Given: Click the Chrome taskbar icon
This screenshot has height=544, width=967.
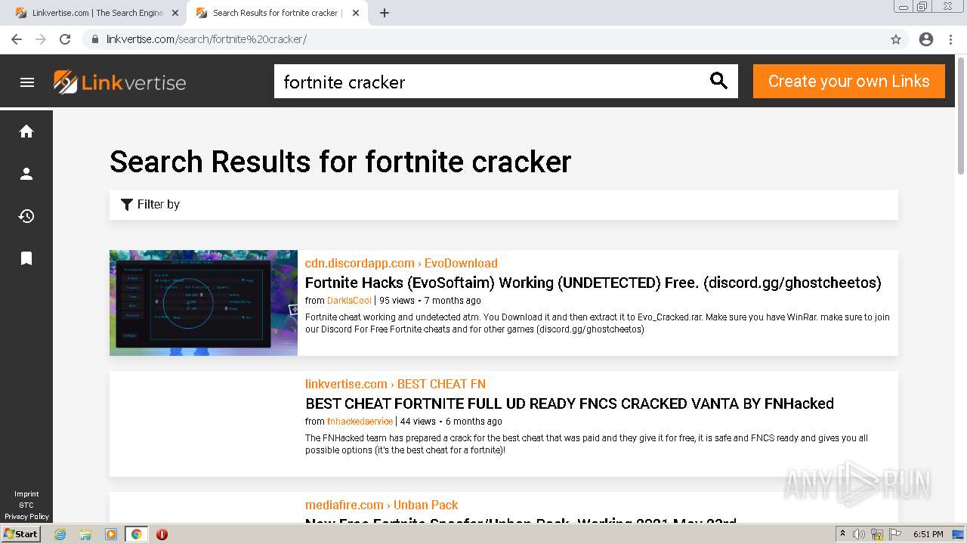Looking at the screenshot, I should pos(137,534).
